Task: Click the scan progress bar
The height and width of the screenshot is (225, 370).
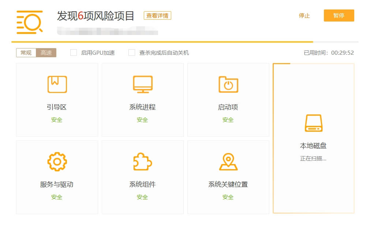Action: [x=185, y=42]
